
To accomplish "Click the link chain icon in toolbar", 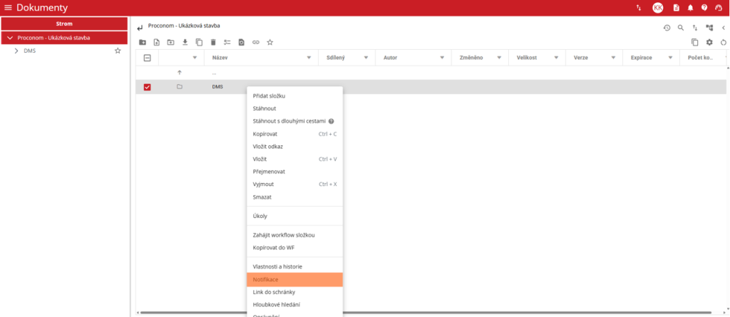I will [x=256, y=43].
